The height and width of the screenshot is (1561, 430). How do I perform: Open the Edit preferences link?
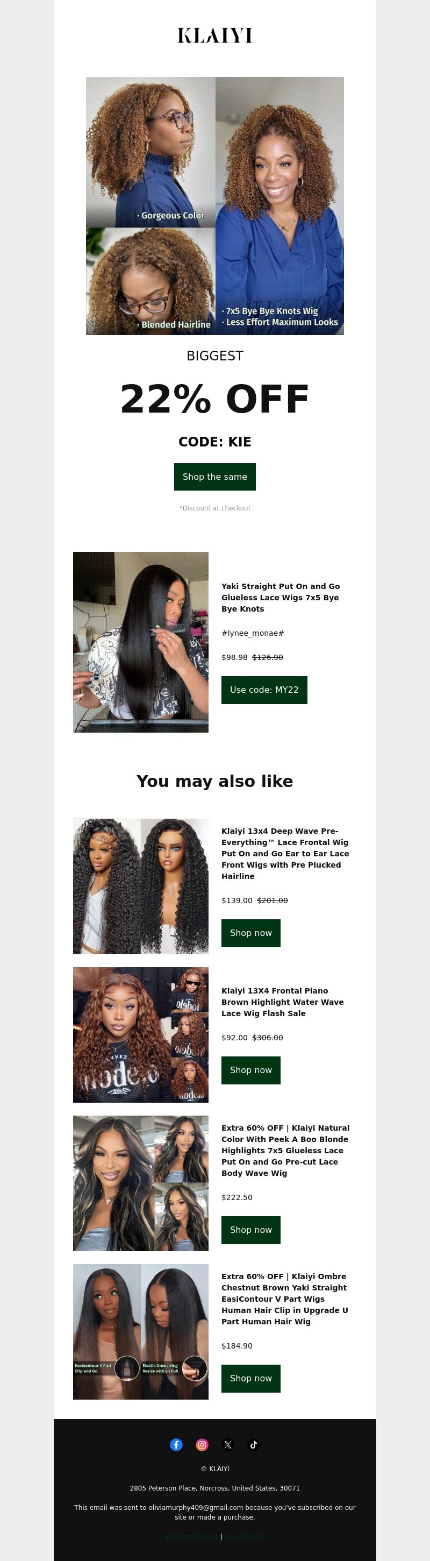tap(192, 1537)
